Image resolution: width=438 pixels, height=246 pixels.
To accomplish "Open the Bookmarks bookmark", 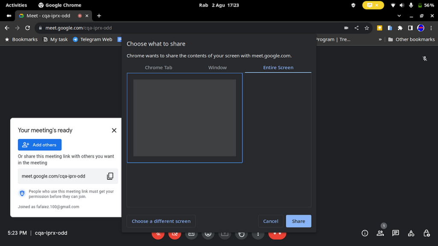I will [x=21, y=40].
